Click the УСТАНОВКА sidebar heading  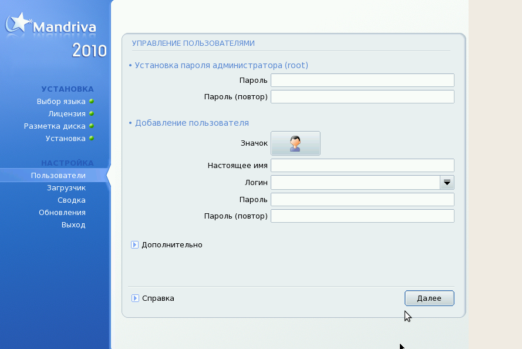click(x=68, y=89)
